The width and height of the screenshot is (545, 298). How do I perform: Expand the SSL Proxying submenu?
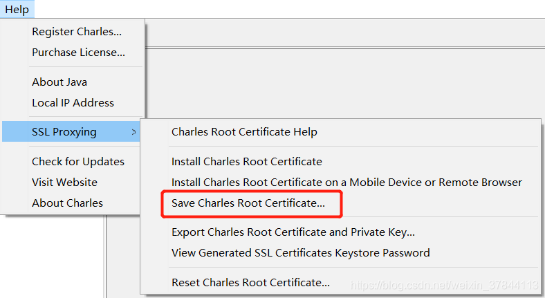pyautogui.click(x=71, y=131)
